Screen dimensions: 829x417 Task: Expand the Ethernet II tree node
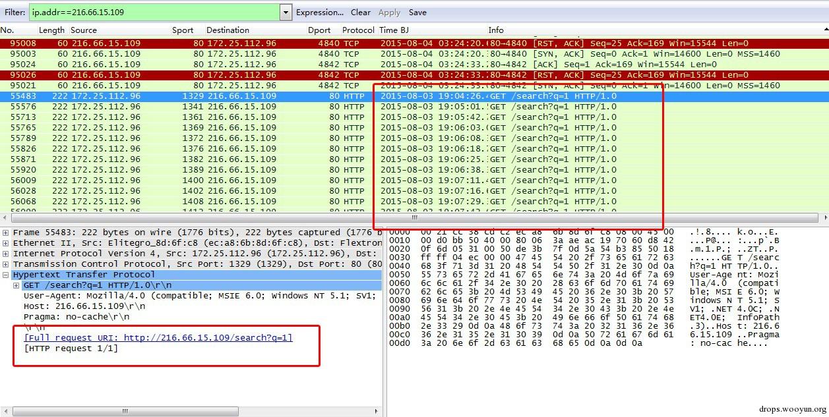(6, 243)
